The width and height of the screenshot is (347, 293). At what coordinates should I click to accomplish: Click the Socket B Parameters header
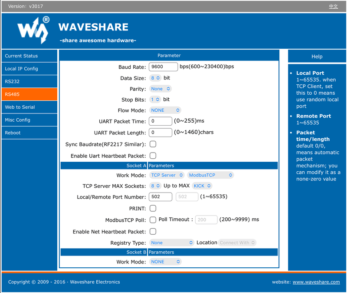[x=169, y=252]
